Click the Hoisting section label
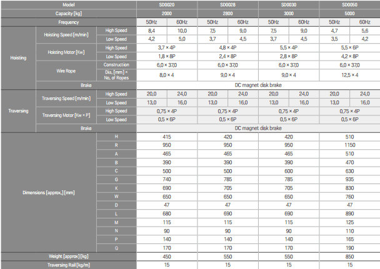 [x=18, y=58]
